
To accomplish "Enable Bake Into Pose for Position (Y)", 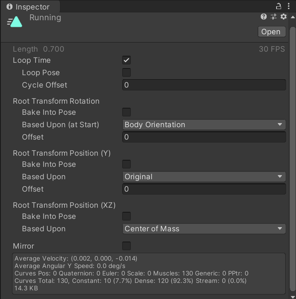I will [126, 164].
